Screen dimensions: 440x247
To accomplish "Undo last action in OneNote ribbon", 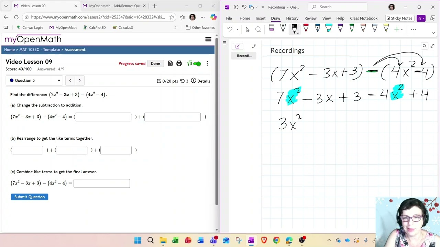I will (230, 30).
